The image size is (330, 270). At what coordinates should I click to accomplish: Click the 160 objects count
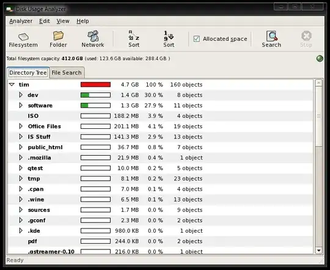pyautogui.click(x=186, y=84)
